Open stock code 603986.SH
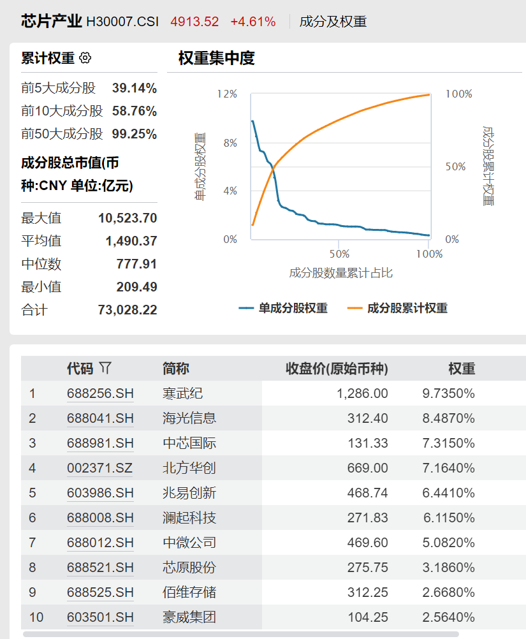This screenshot has width=526, height=639. pos(100,493)
